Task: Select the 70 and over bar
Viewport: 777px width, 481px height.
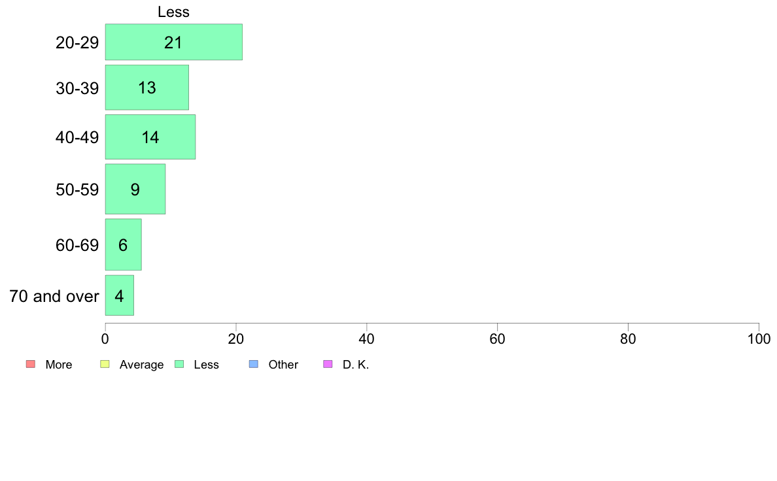Action: 120,295
